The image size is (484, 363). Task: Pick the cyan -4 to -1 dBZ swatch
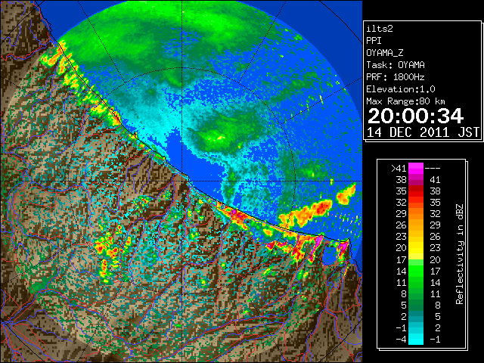[x=416, y=339]
